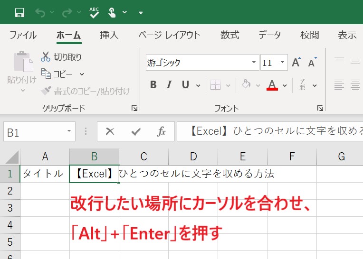Select column C header
The height and width of the screenshot is (259, 363).
144,157
